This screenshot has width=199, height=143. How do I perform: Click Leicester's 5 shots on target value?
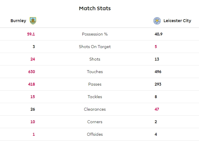[156, 47]
